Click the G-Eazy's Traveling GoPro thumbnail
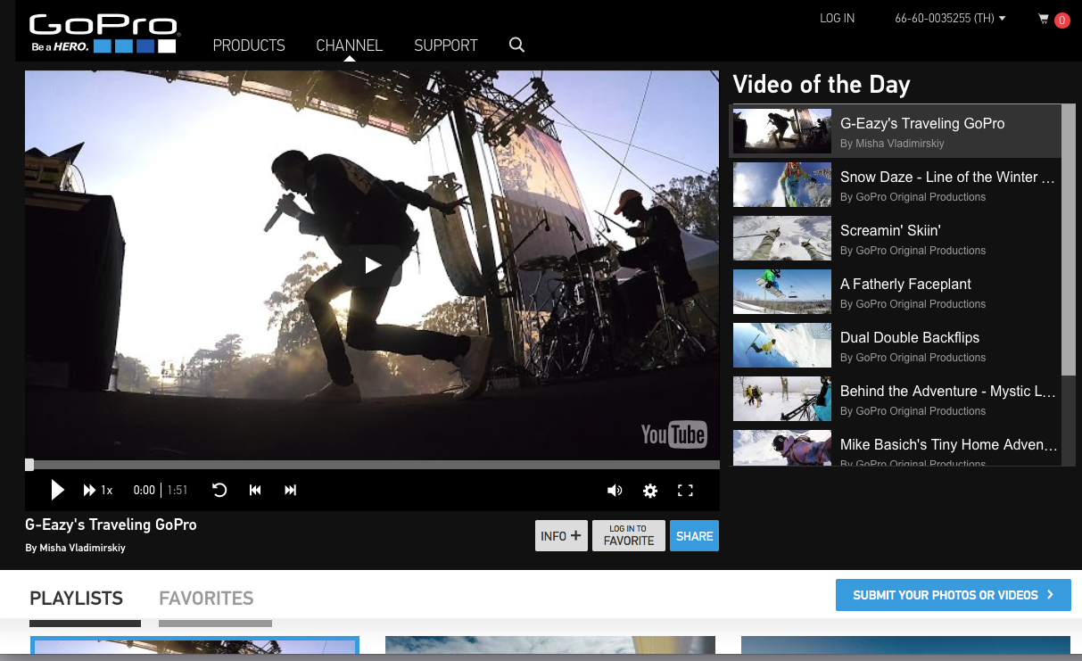 782,131
